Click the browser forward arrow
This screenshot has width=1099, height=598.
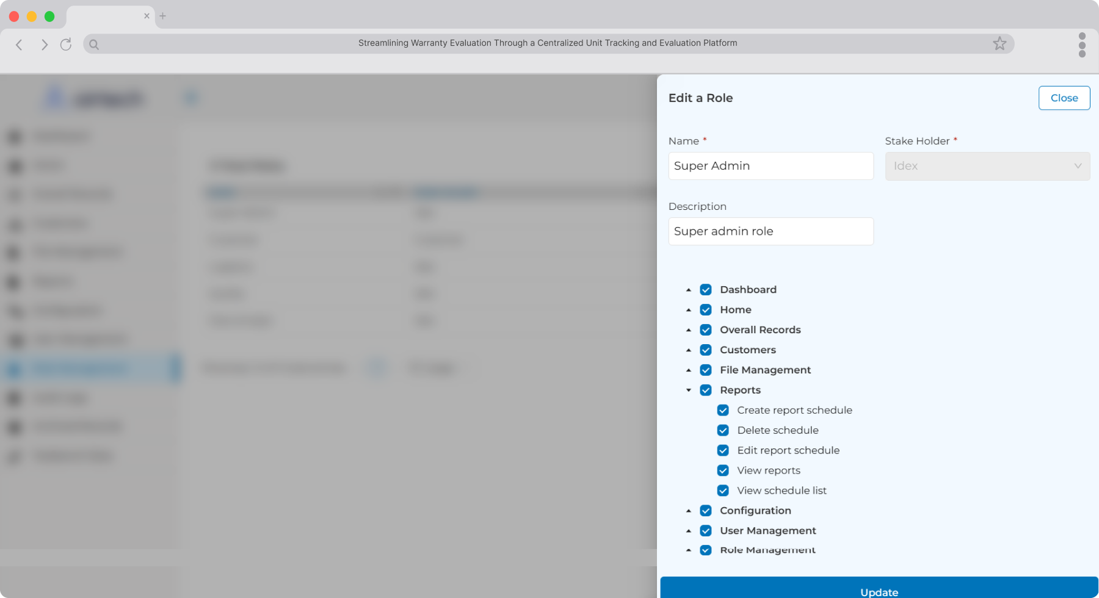(44, 45)
